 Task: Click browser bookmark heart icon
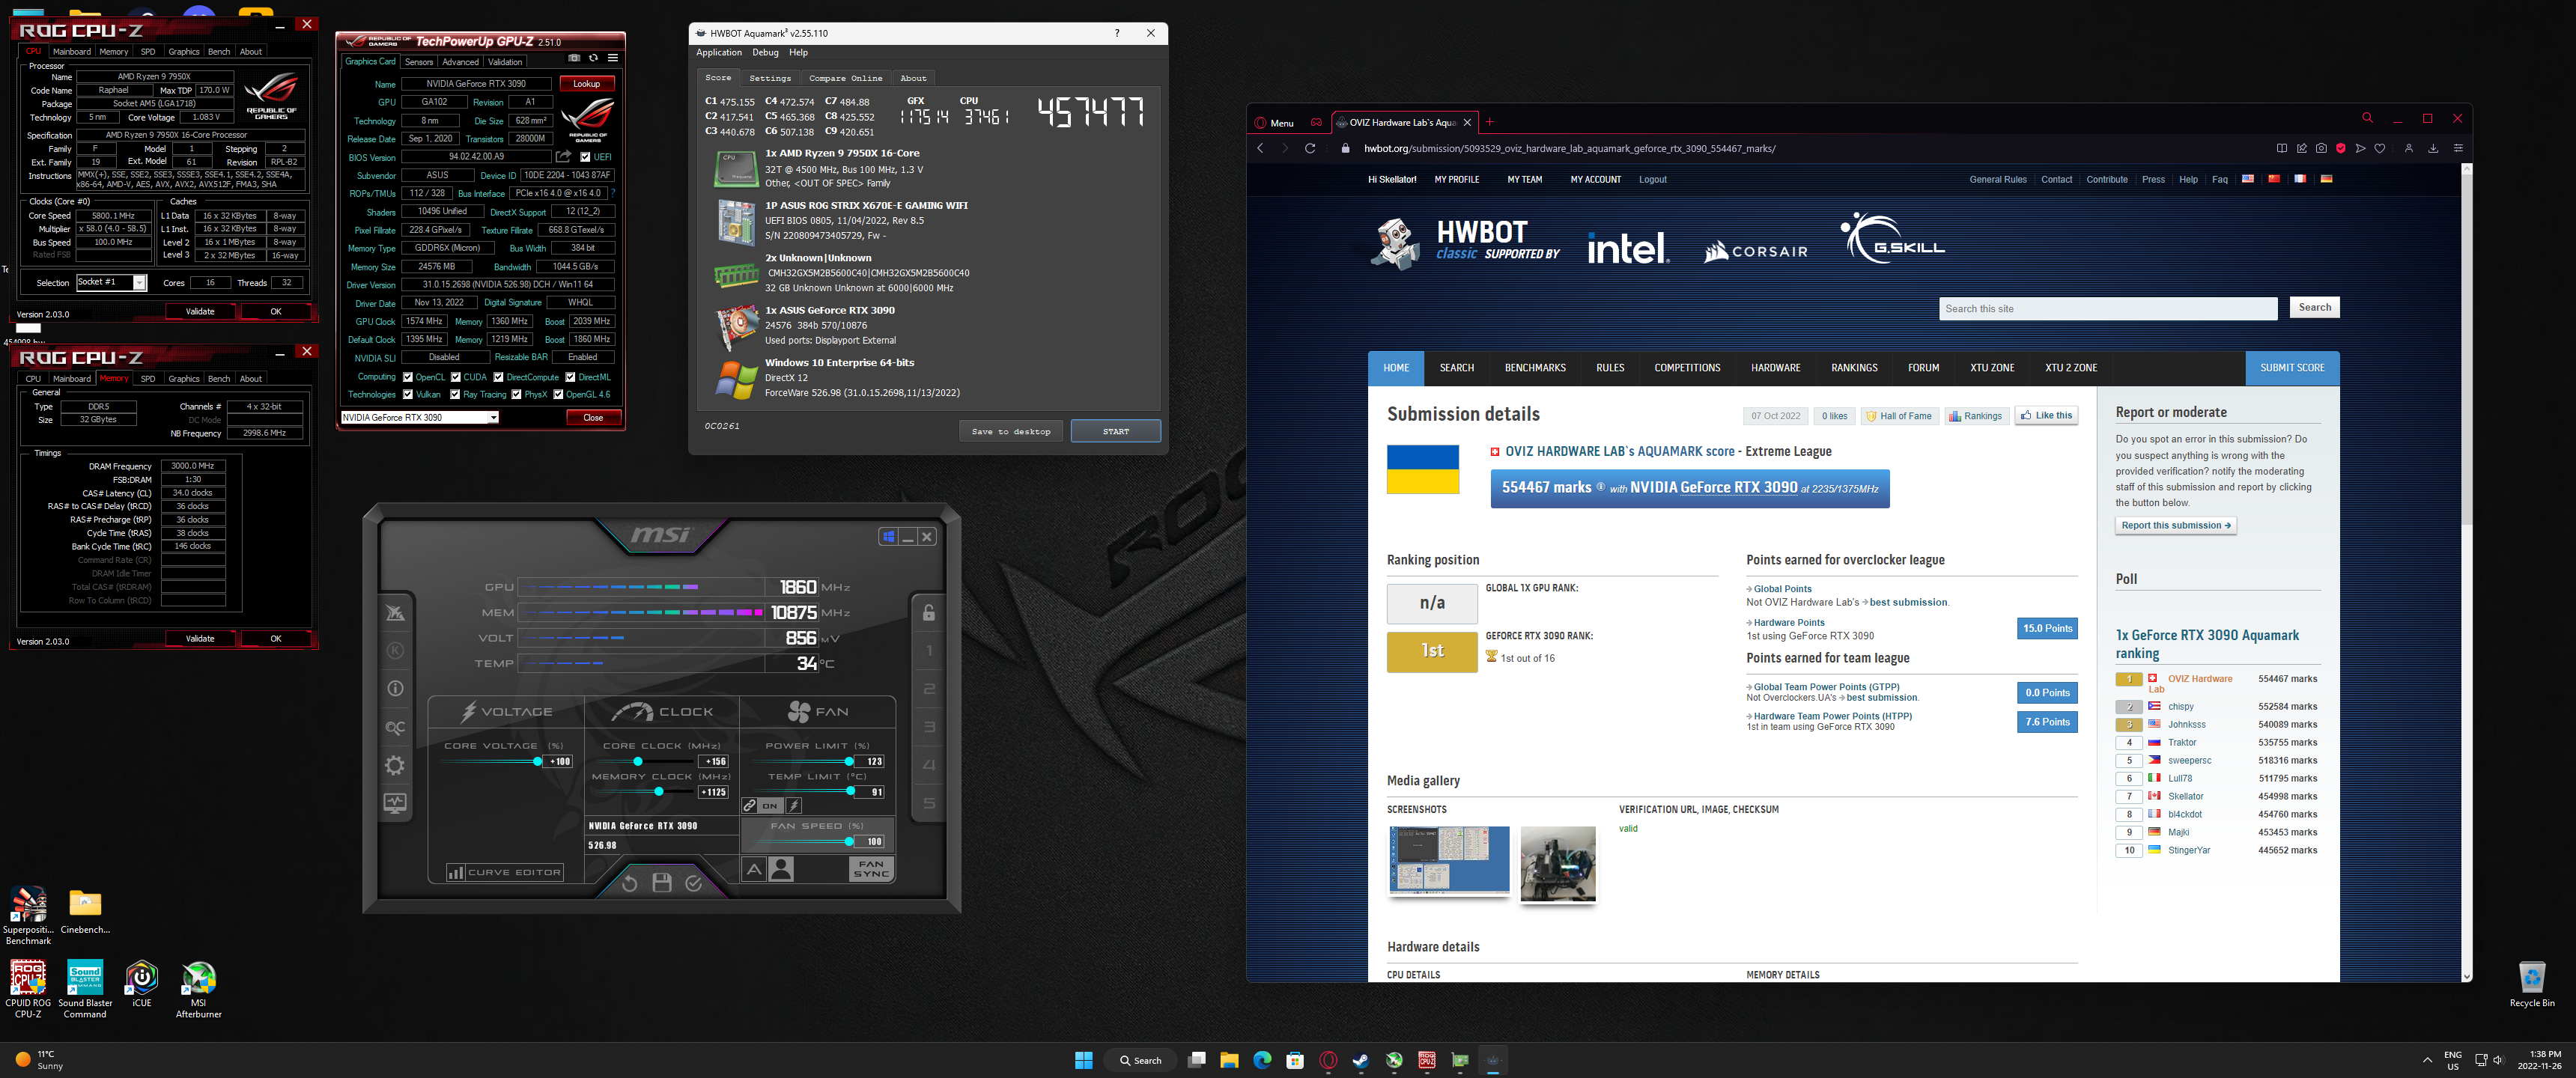pos(2379,148)
